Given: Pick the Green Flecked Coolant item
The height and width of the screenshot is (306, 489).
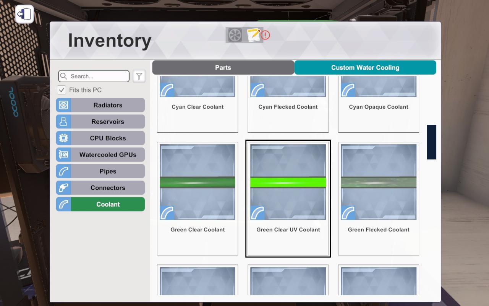Looking at the screenshot, I should coord(379,198).
